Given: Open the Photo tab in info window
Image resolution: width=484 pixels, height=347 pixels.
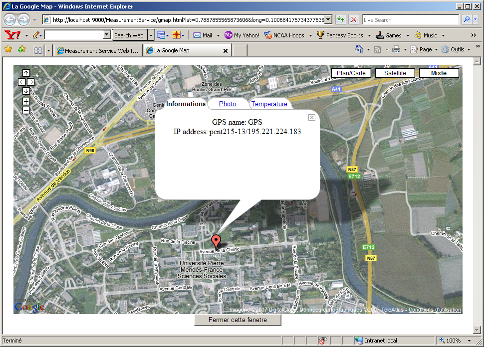Looking at the screenshot, I should tap(228, 104).
